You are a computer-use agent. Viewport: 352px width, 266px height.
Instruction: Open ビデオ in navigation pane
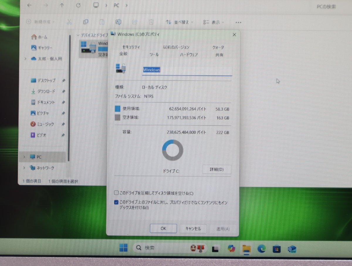click(38, 135)
